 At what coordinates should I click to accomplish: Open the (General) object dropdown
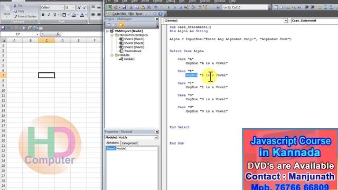tap(286, 21)
